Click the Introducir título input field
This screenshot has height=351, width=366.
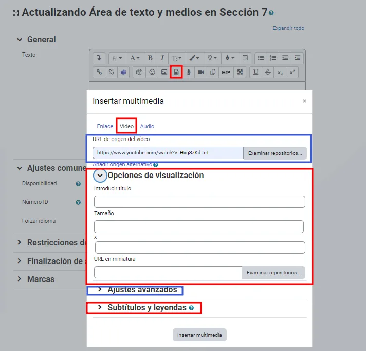point(199,202)
